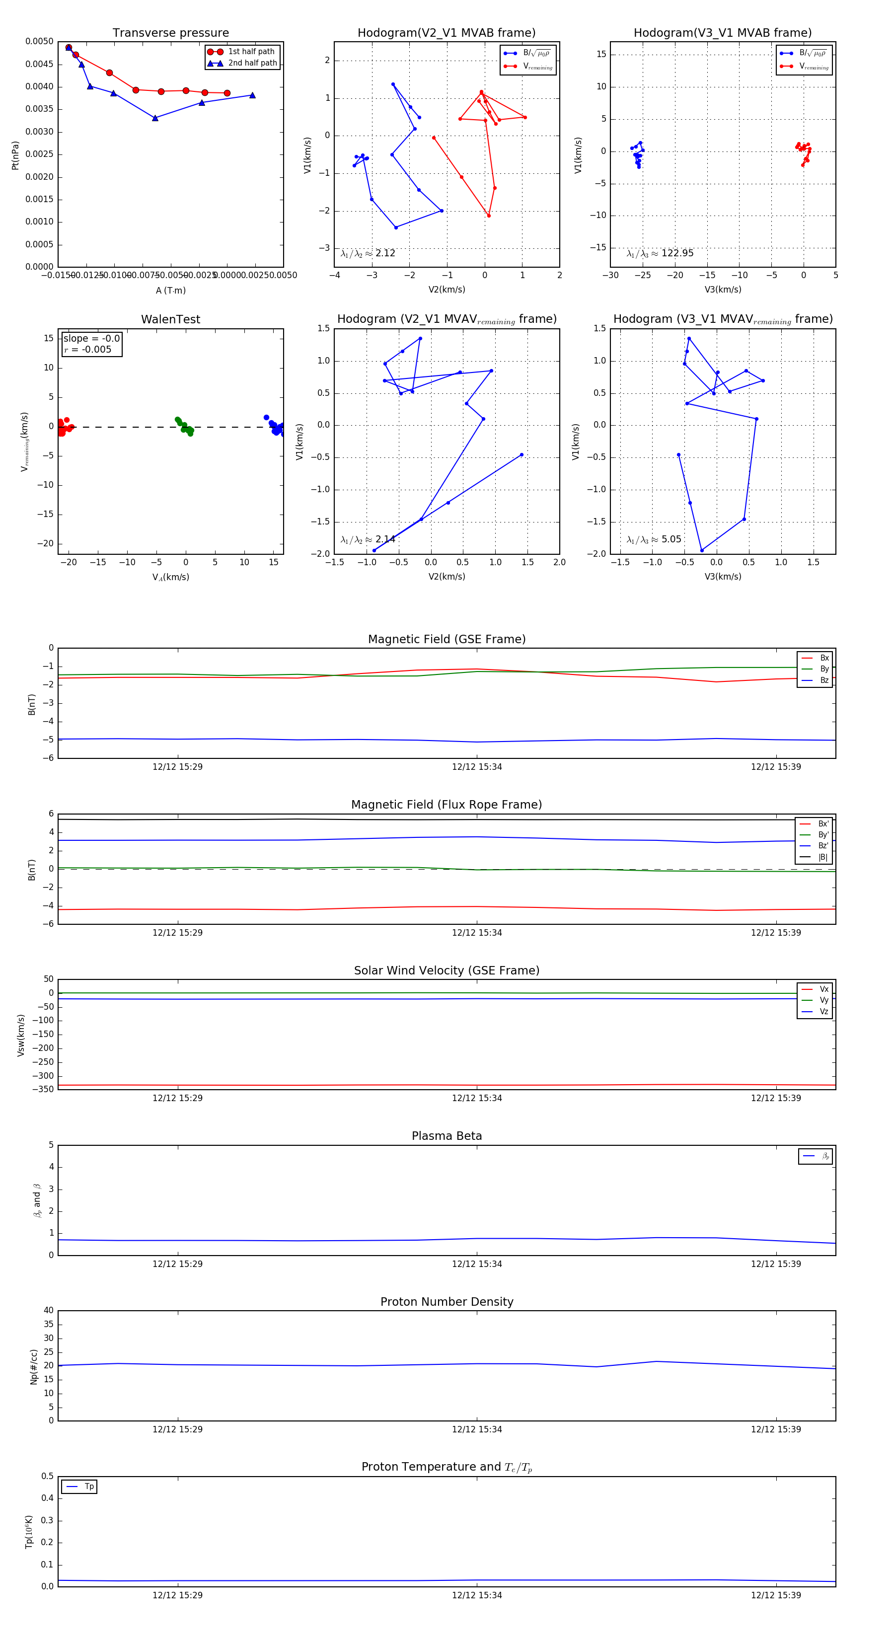Select the Bz' legend entry
Image resolution: width=894 pixels, height=1639 pixels.
pyautogui.click(x=814, y=846)
